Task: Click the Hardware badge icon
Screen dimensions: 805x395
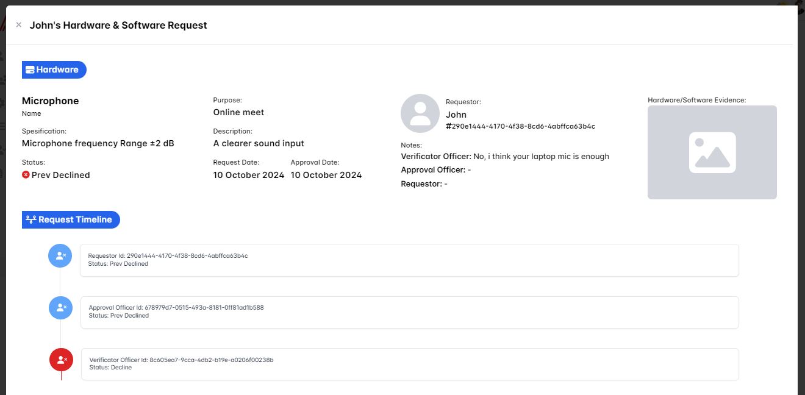Action: point(29,70)
